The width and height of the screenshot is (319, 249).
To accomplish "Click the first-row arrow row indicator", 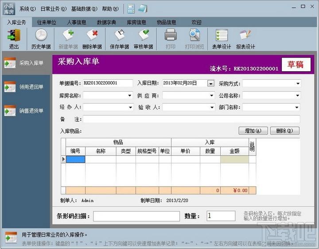I will coord(63,159).
